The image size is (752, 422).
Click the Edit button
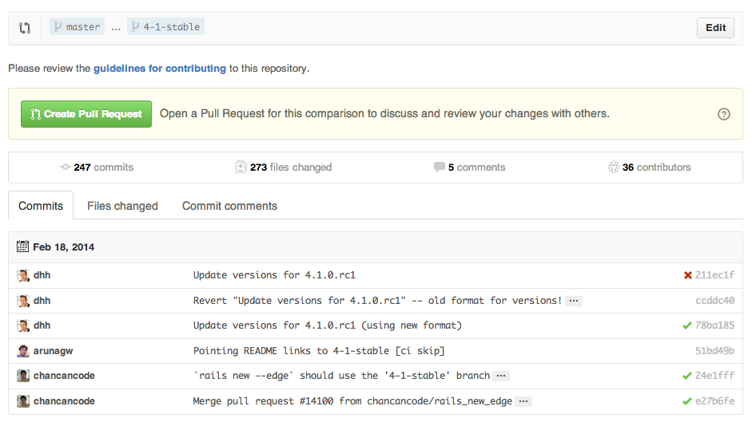click(715, 28)
